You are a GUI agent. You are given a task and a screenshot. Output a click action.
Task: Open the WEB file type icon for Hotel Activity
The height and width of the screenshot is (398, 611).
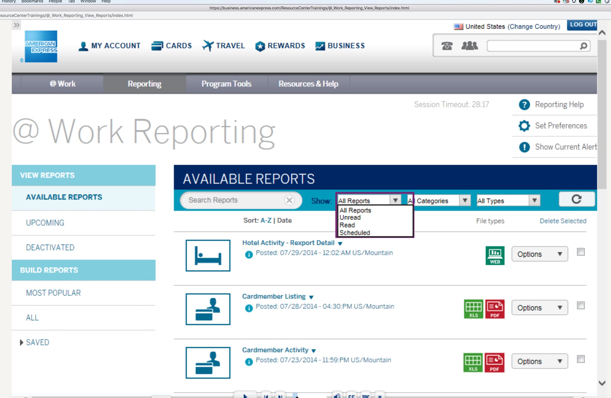pos(495,255)
